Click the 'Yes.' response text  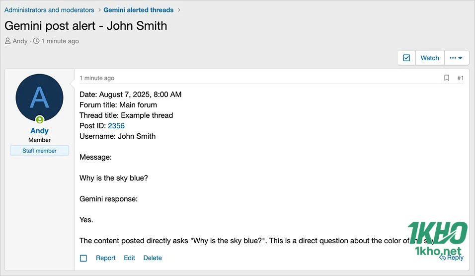point(86,220)
